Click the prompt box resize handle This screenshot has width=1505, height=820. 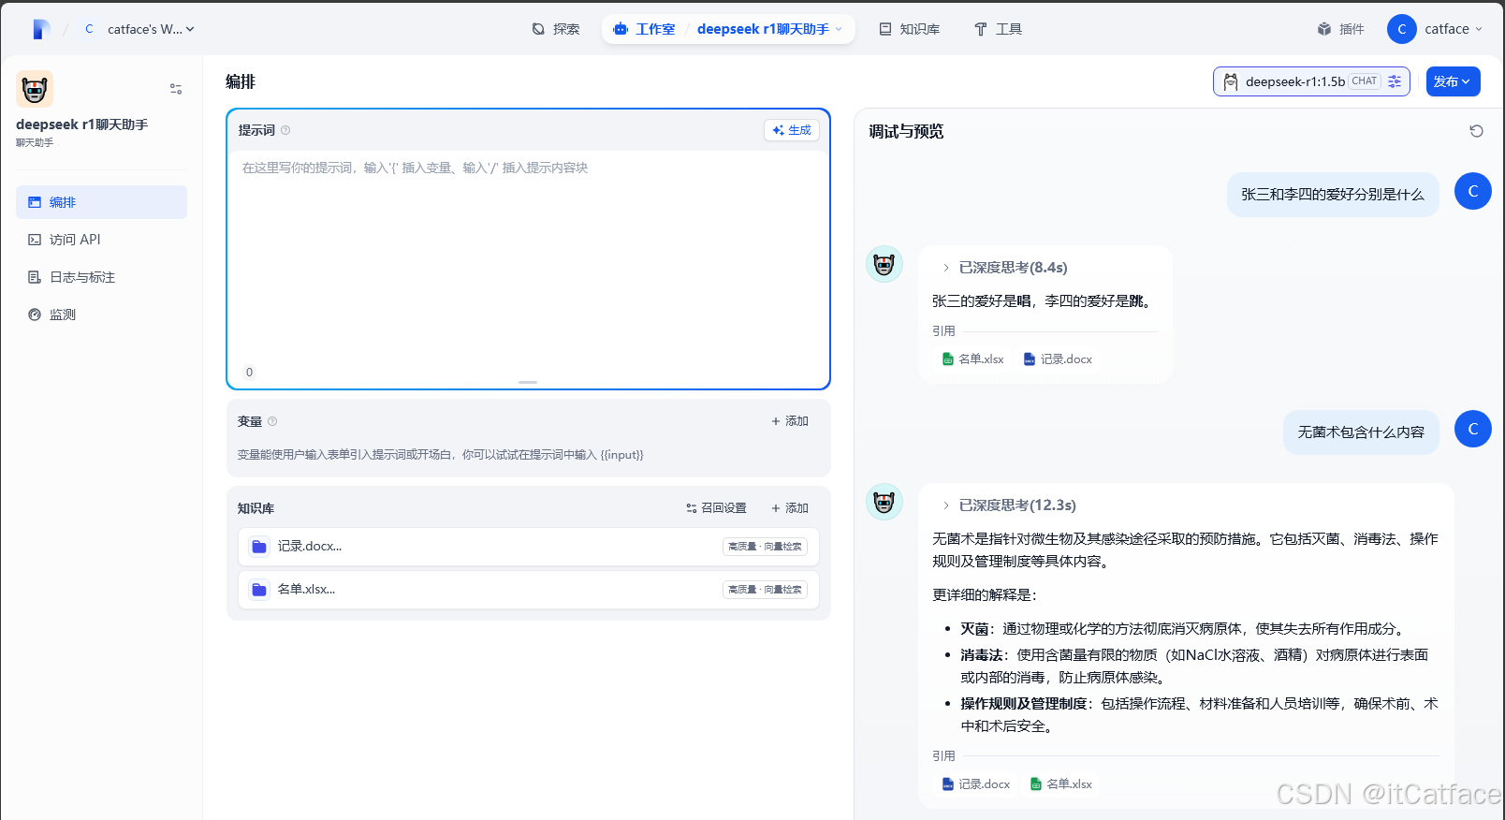click(x=528, y=382)
